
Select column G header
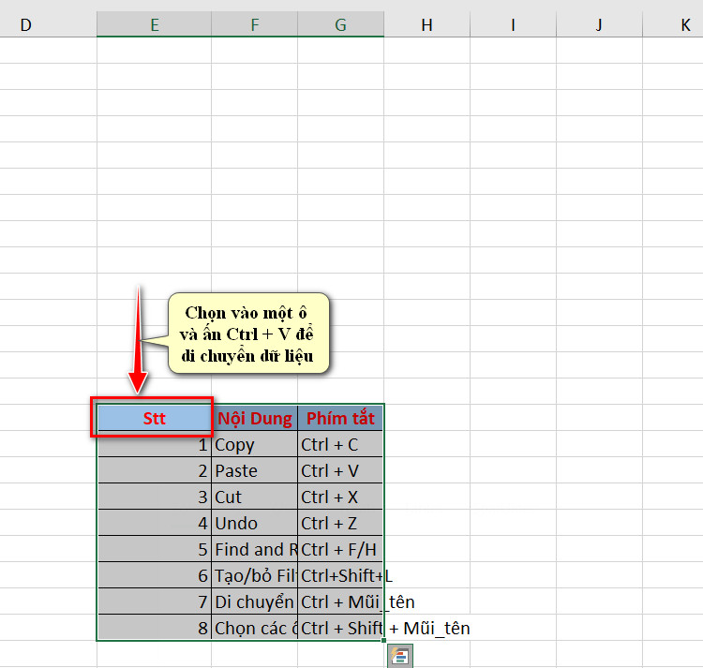[x=340, y=24]
